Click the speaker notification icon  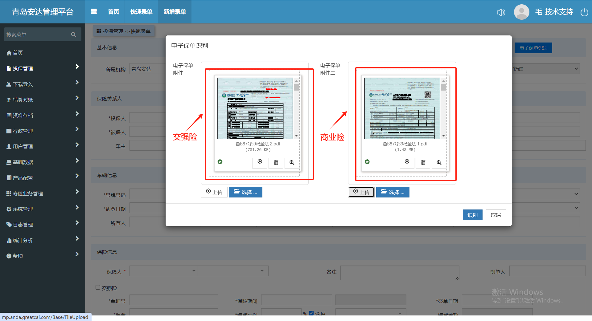501,12
